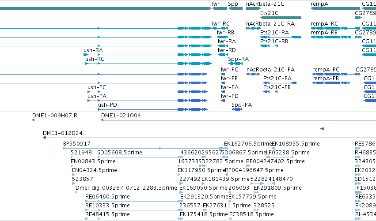
Task: Open transcript lwr-RD
Action: 227,50
